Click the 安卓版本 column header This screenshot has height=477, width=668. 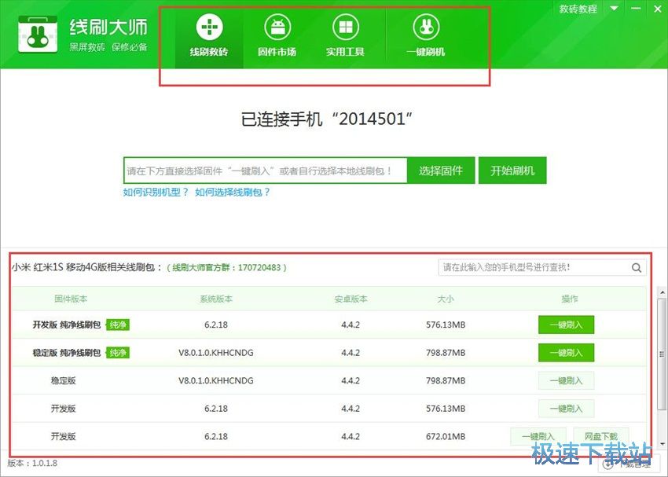[351, 299]
